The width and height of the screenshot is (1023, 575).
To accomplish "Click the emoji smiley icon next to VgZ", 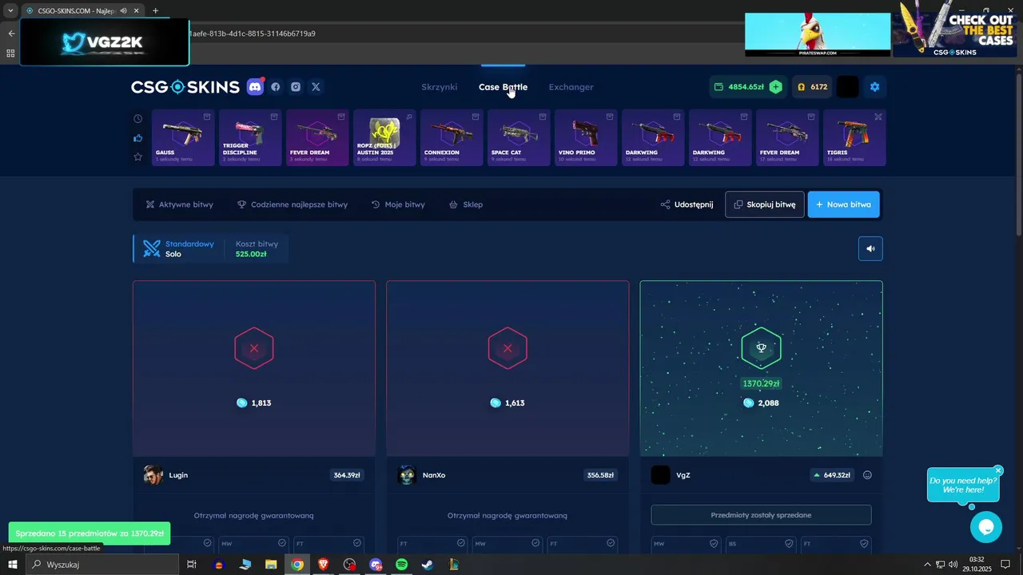I will click(x=867, y=475).
